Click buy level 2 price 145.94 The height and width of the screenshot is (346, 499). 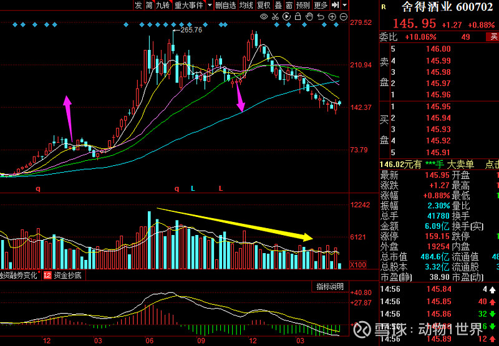coord(438,118)
